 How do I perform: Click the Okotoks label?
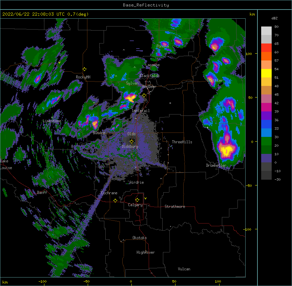[140, 238]
